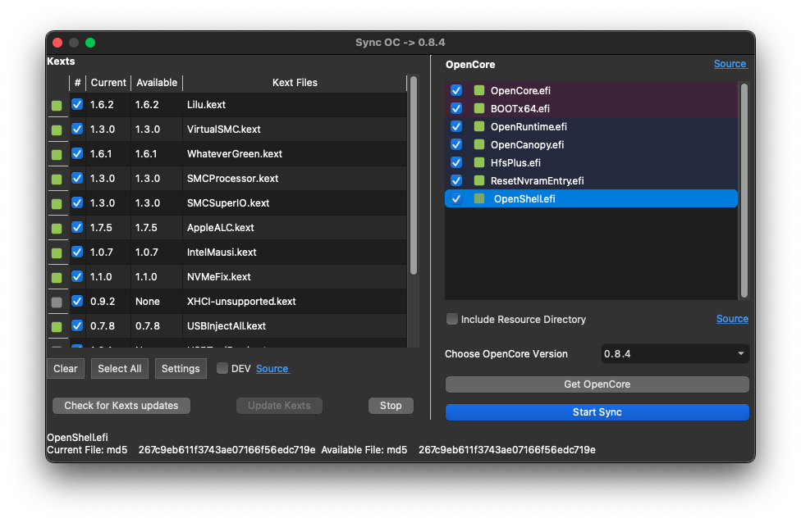Click the green status square beside OpenRuntime.efi
Viewport: 801px width, 523px height.
(479, 126)
